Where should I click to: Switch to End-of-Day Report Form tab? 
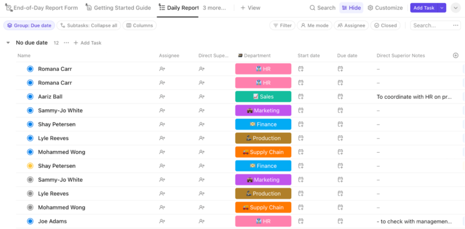tap(42, 8)
